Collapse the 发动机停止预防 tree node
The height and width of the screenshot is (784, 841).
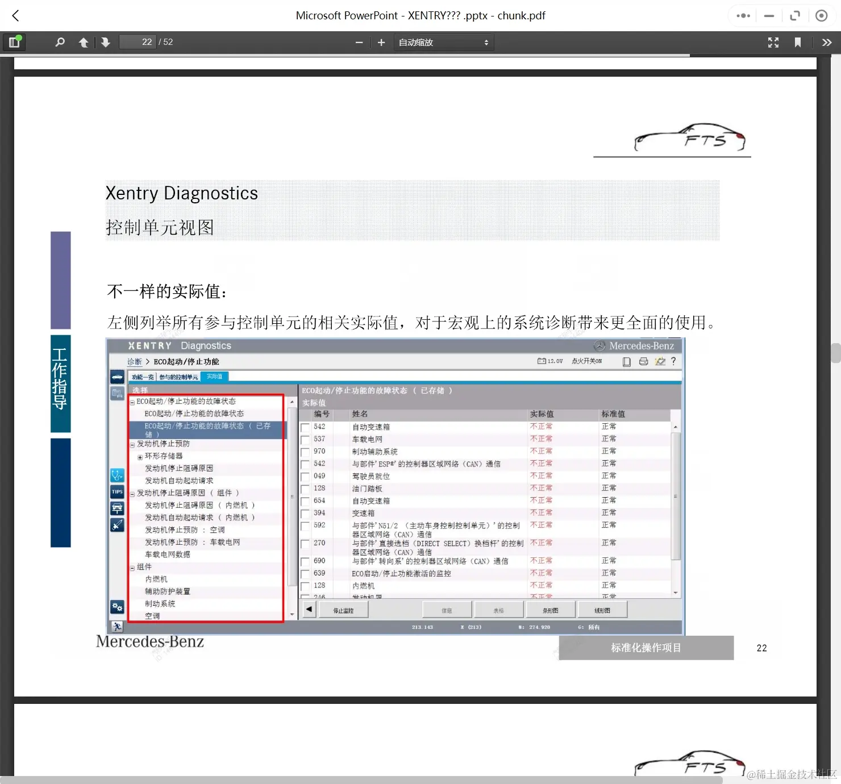click(x=132, y=445)
